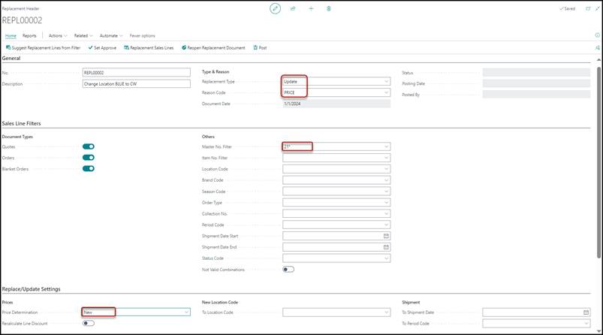
Task: Open the Related menu
Action: (x=83, y=35)
